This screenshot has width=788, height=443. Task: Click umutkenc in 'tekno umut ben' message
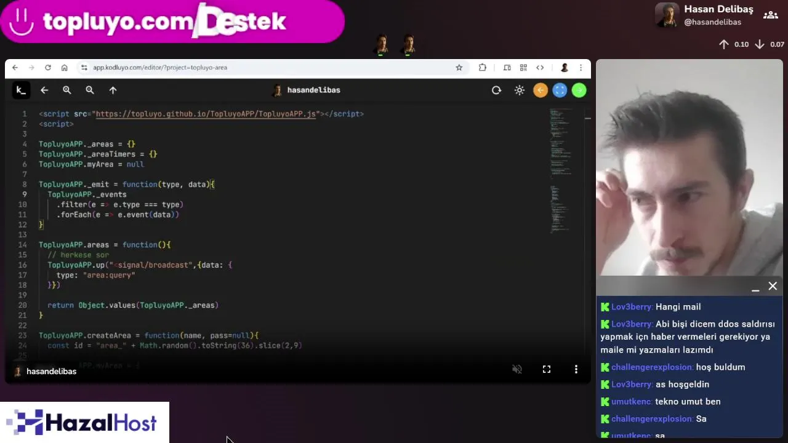tap(632, 402)
